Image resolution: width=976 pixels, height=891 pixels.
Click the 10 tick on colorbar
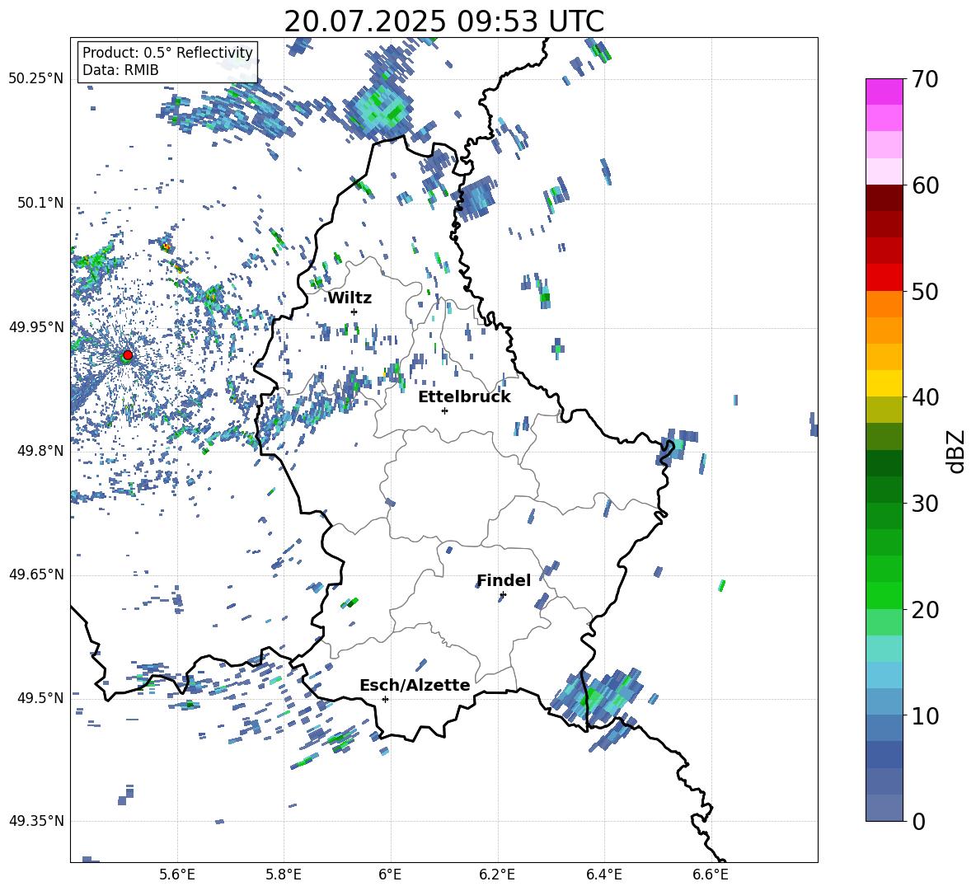point(925,715)
